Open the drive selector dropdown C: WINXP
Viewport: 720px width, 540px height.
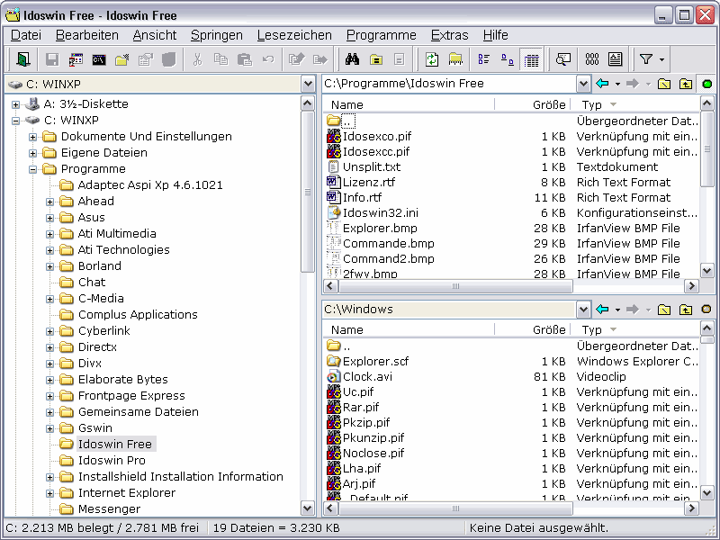coord(308,84)
